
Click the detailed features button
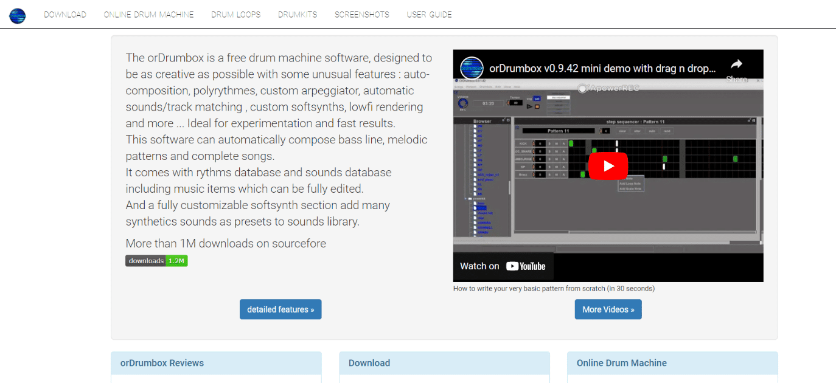(280, 309)
